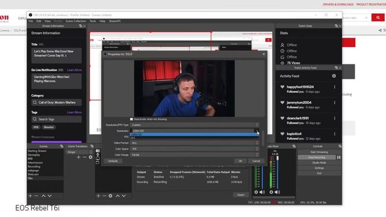This screenshot has width=386, height=217.
Task: Open the StreamFX menu
Action: coord(115,21)
